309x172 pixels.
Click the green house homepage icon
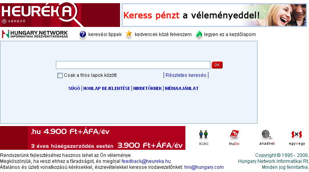click(199, 34)
